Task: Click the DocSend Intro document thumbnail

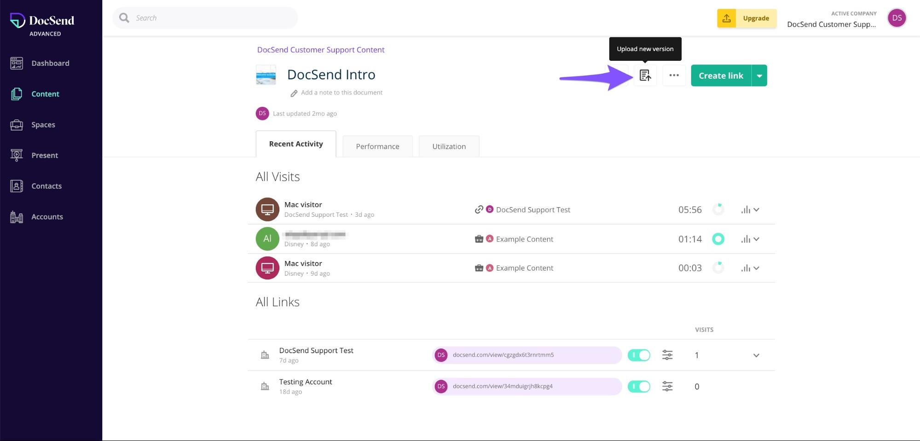Action: coord(266,75)
